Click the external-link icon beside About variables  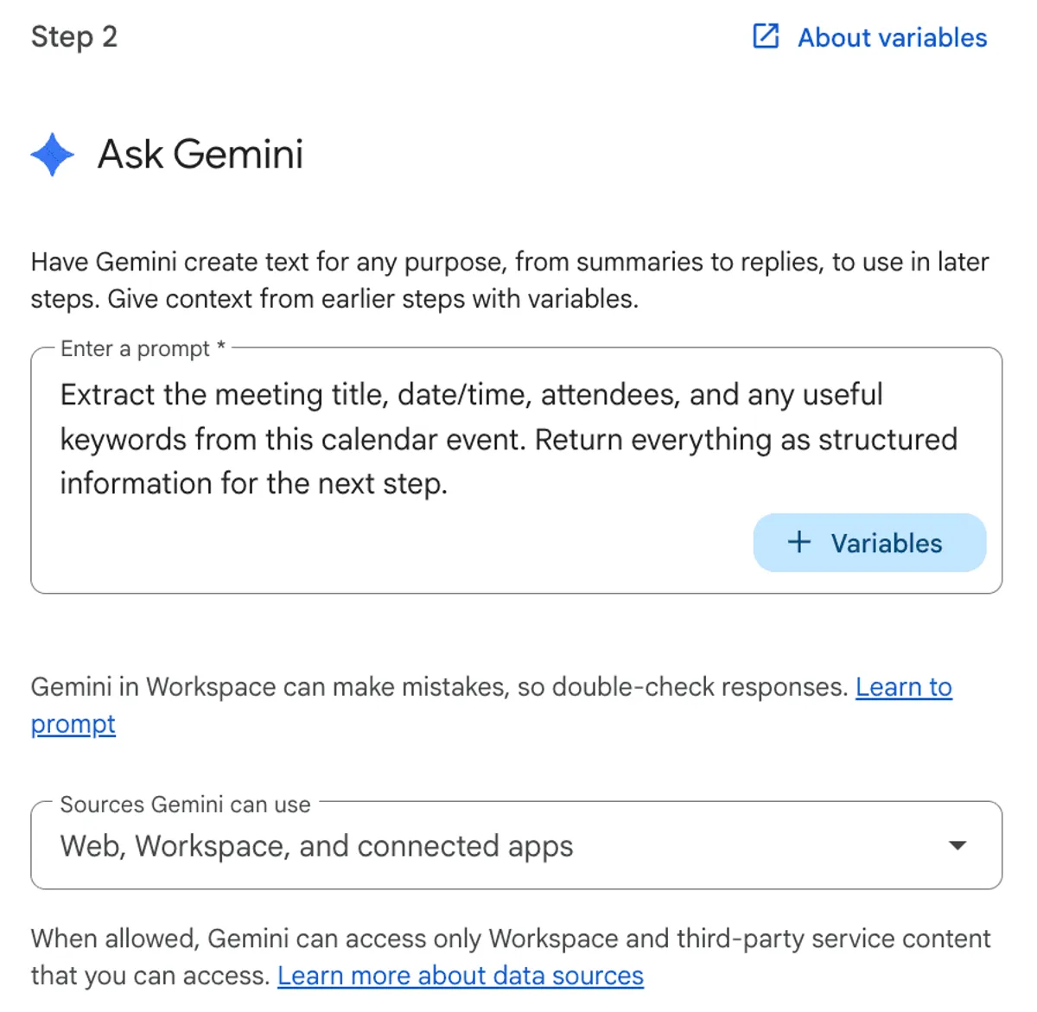(x=766, y=36)
